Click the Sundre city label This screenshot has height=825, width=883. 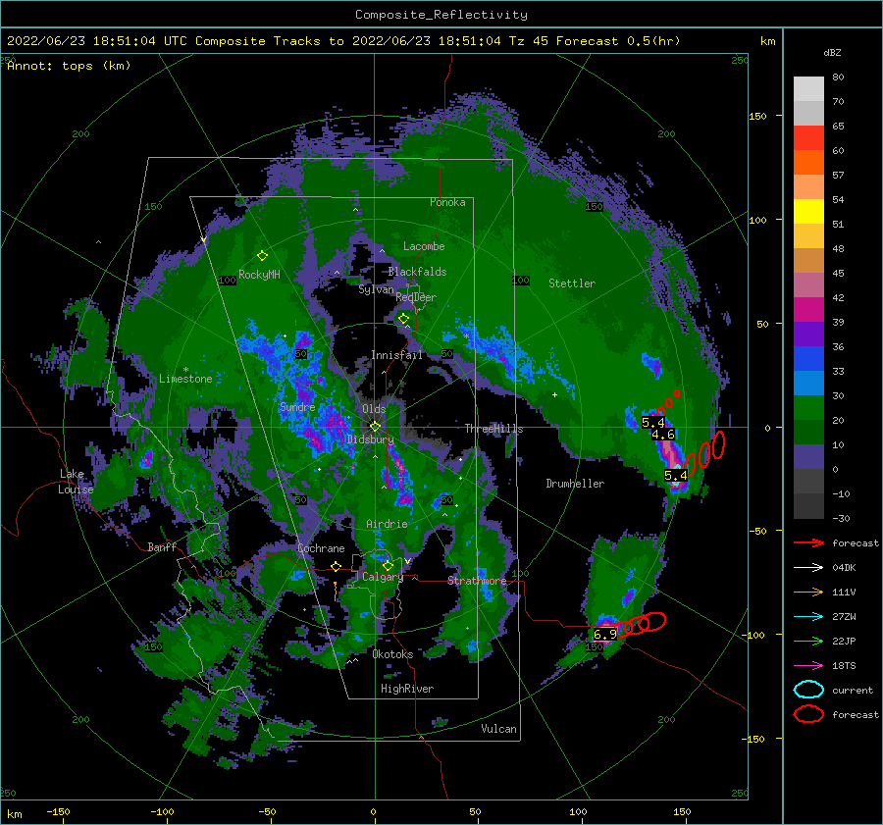297,406
